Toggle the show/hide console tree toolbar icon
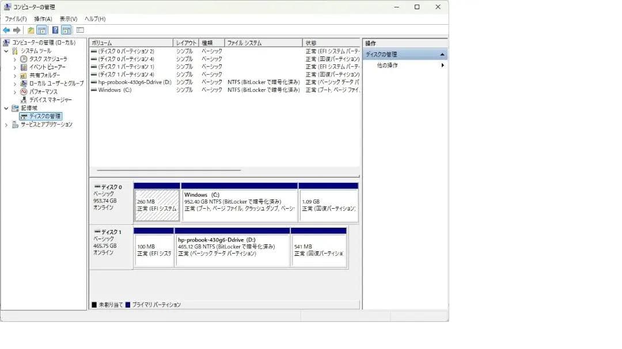This screenshot has height=349, width=622. pos(42,29)
